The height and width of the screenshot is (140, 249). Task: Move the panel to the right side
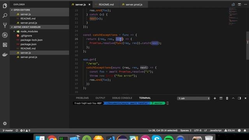tap(239, 98)
